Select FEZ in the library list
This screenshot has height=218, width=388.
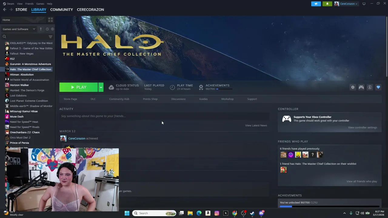[12, 59]
